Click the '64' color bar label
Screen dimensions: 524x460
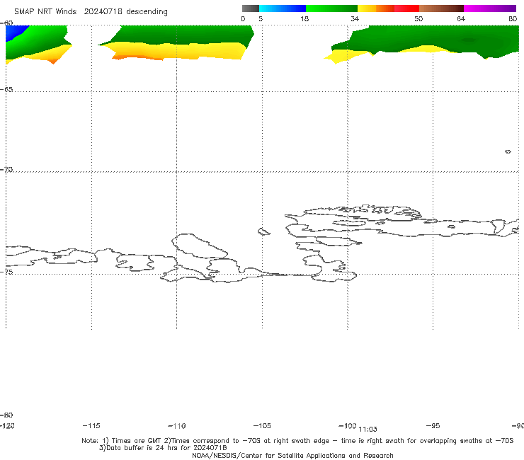tap(461, 19)
